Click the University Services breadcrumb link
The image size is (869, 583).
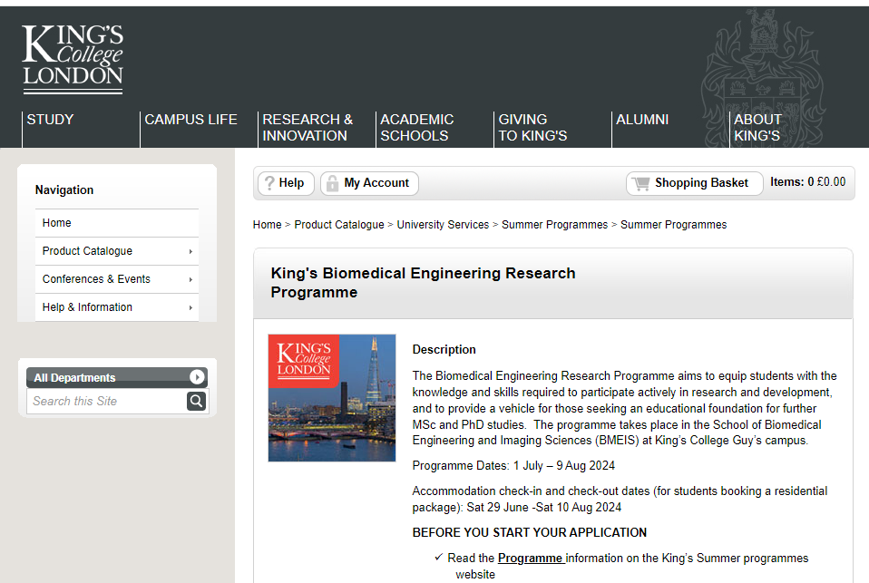443,225
